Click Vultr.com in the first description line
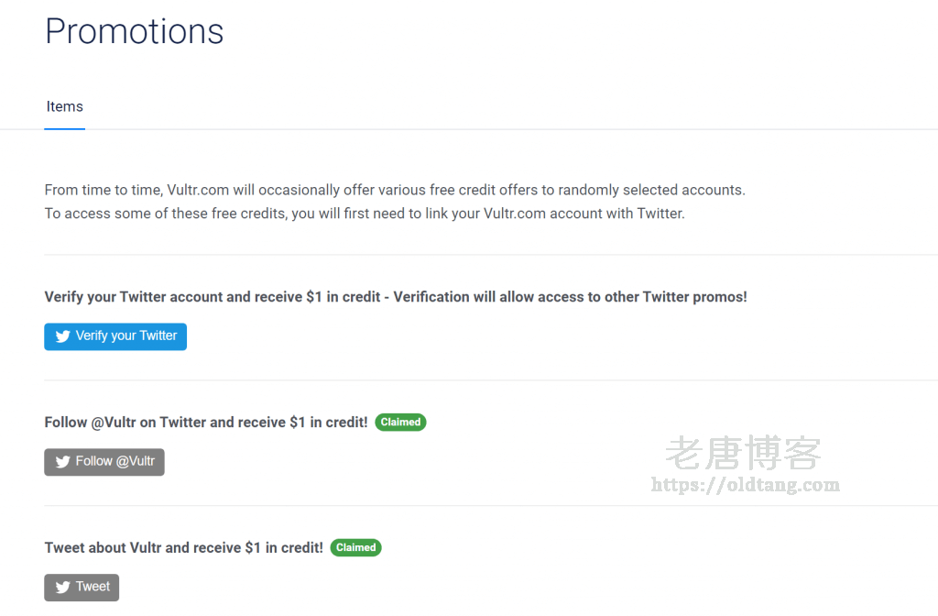 click(198, 191)
